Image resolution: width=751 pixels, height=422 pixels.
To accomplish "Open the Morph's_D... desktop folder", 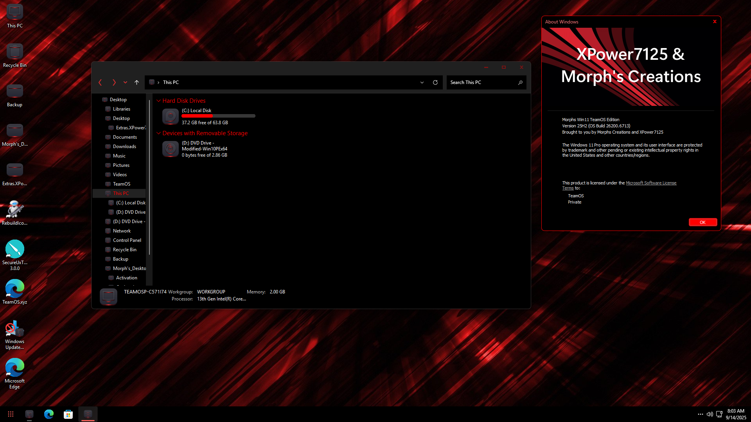I will click(x=14, y=134).
